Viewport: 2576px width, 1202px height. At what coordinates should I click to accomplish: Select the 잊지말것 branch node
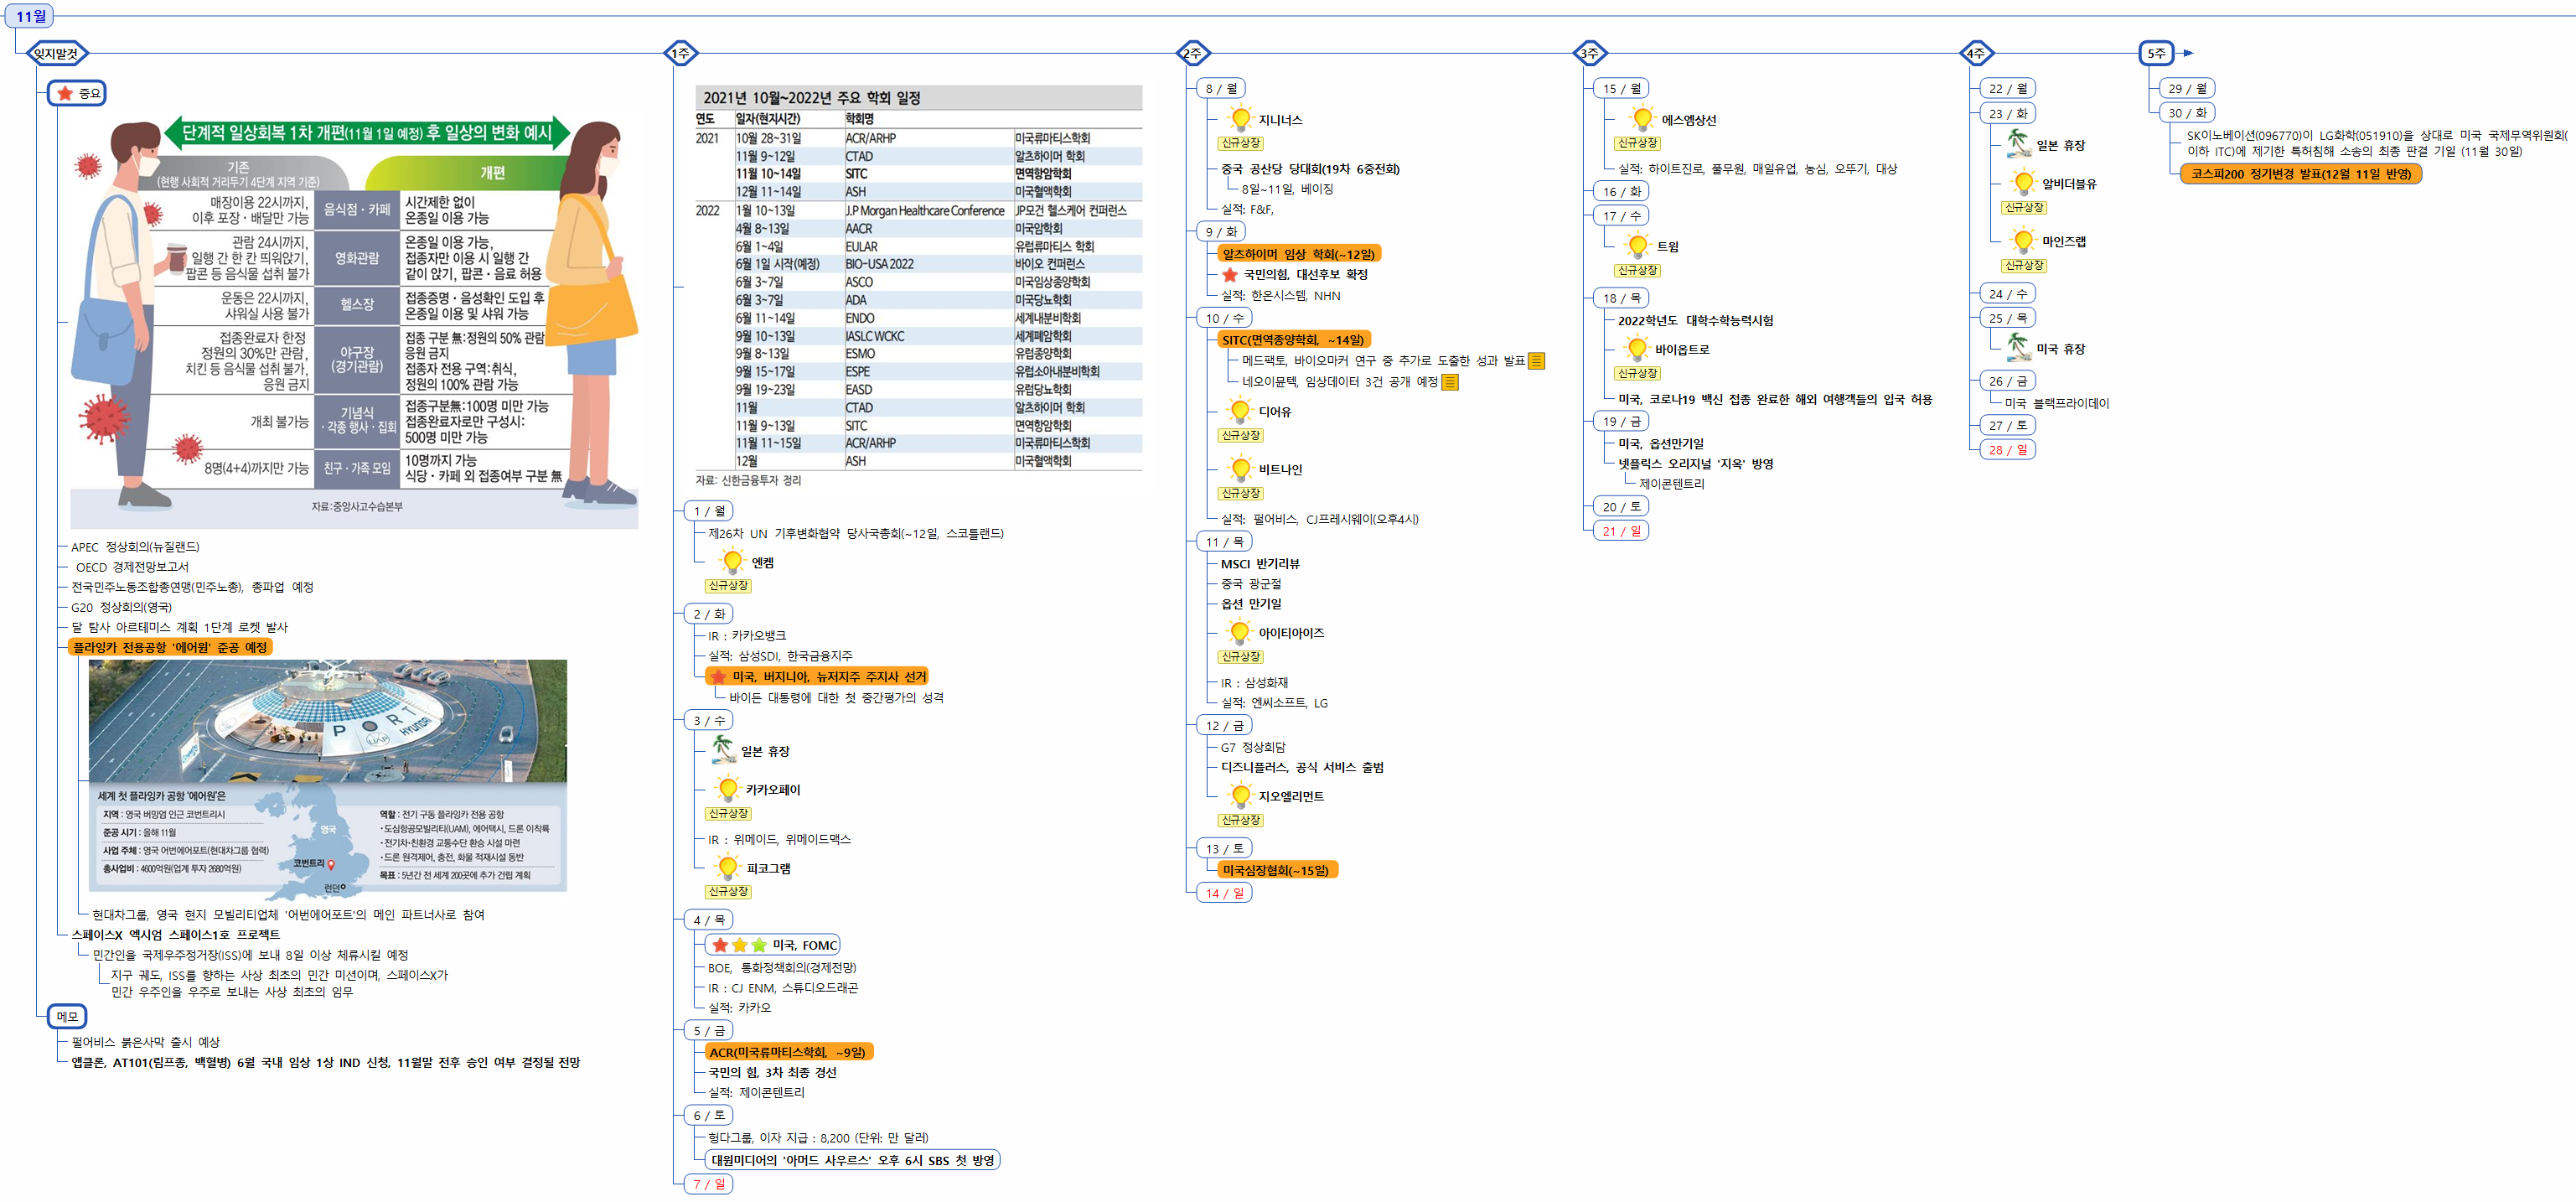[56, 53]
